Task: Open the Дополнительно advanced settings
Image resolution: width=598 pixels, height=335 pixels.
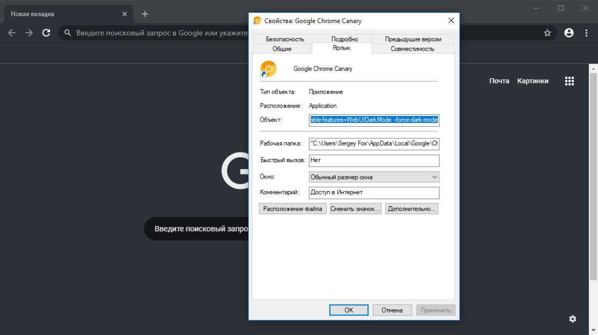Action: (x=412, y=209)
